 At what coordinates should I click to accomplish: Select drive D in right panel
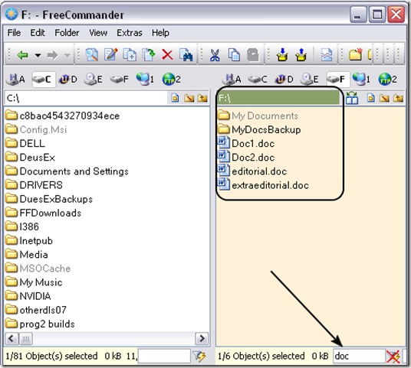(x=284, y=80)
